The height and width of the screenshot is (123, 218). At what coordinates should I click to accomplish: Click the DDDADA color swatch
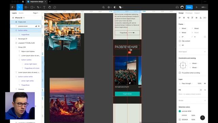point(180,120)
